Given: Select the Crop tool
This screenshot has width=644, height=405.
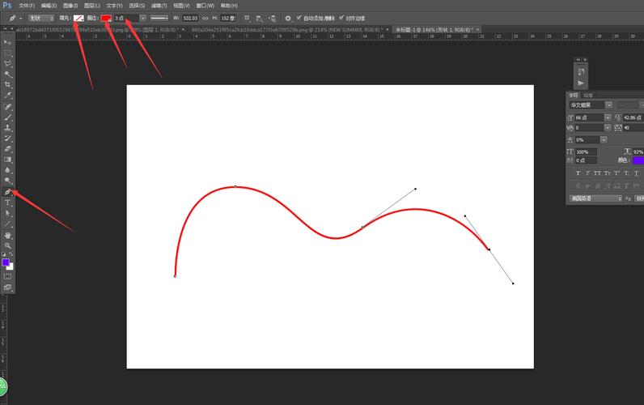Looking at the screenshot, I should [x=7, y=85].
